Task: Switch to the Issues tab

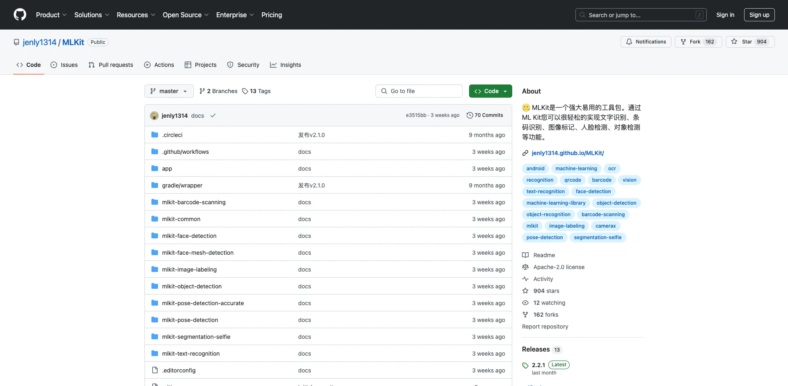Action: [x=64, y=65]
